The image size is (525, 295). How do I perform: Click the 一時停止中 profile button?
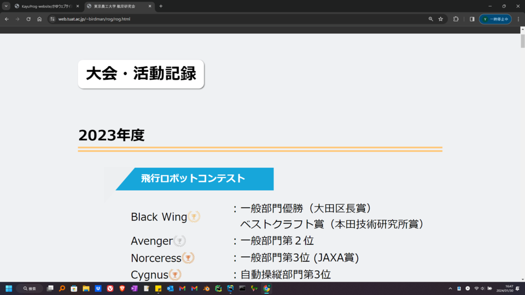495,19
